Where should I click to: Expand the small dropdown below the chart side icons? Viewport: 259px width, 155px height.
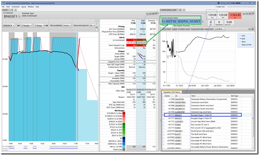pos(97,30)
